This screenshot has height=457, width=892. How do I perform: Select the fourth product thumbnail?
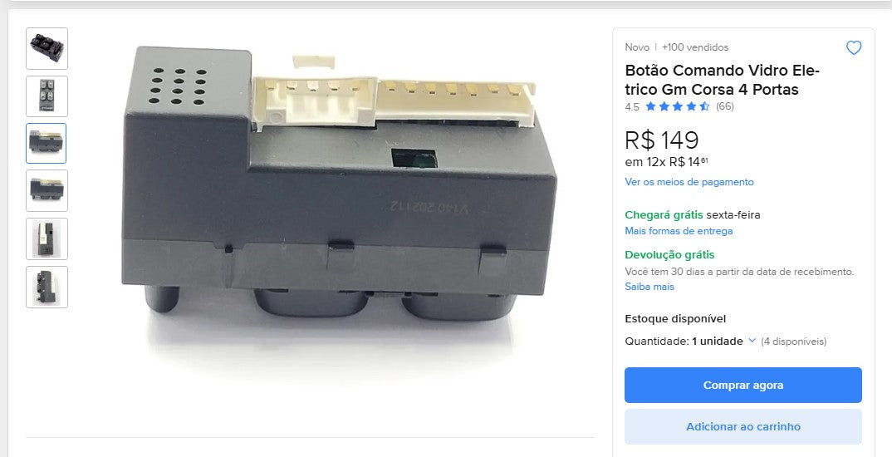point(47,190)
